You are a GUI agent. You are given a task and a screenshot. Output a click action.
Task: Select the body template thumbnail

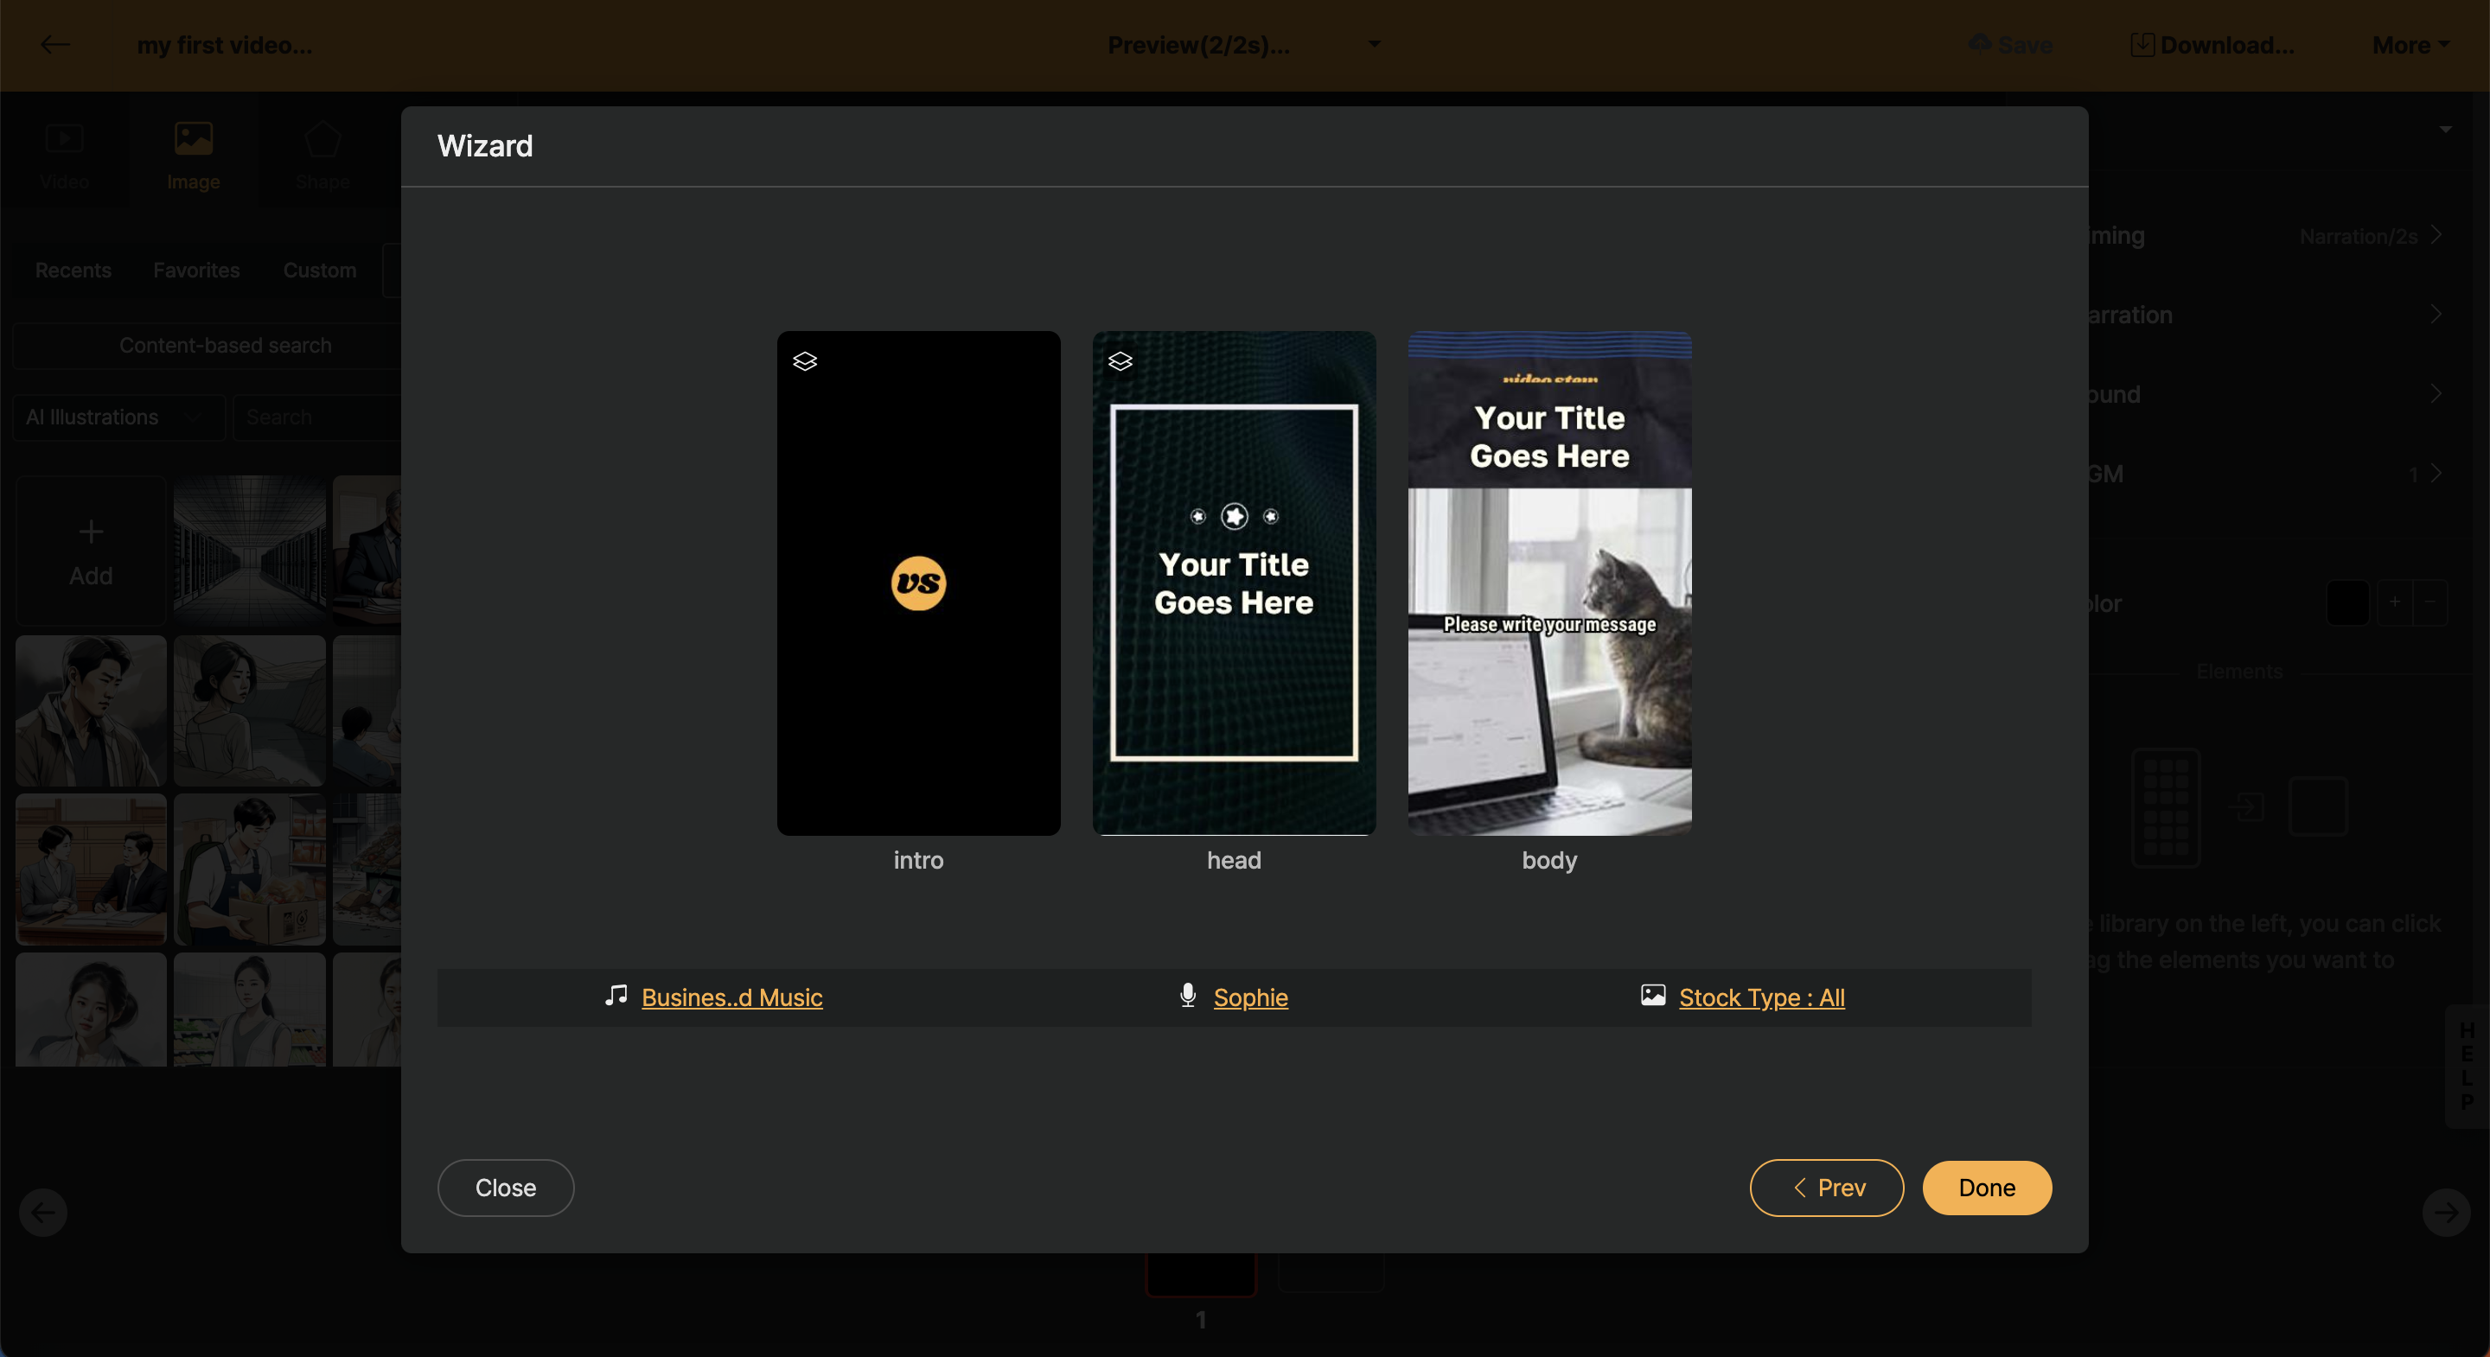tap(1548, 583)
